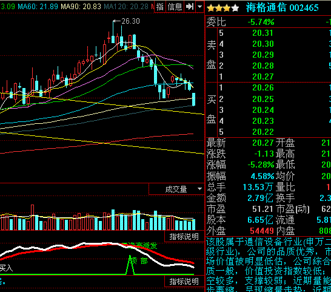Click the 指 indicator button
The image size is (331, 292).
(160, 7)
